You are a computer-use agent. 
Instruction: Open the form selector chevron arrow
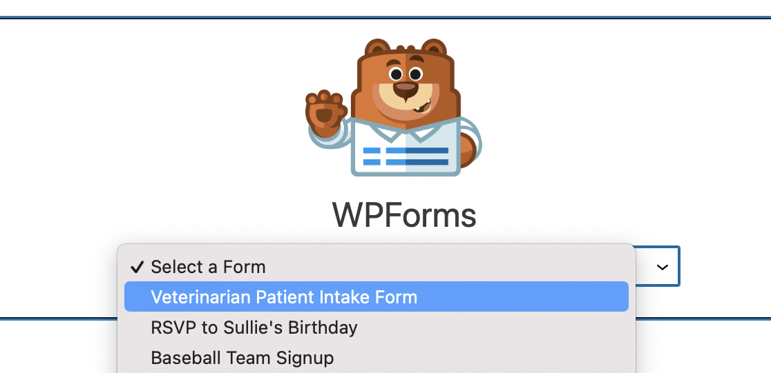[x=663, y=267]
